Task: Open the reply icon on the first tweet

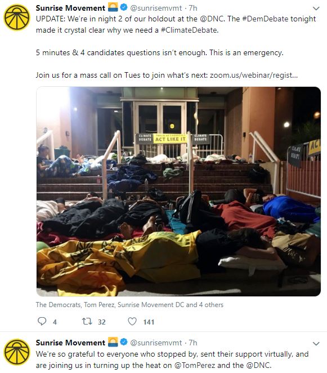Action: pyautogui.click(x=42, y=321)
